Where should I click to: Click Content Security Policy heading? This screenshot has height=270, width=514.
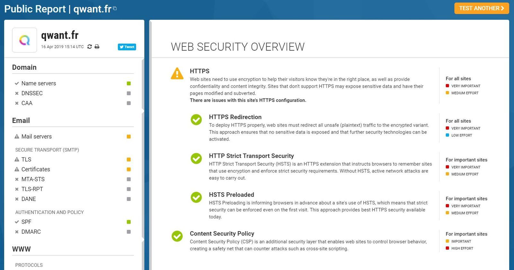pyautogui.click(x=222, y=234)
